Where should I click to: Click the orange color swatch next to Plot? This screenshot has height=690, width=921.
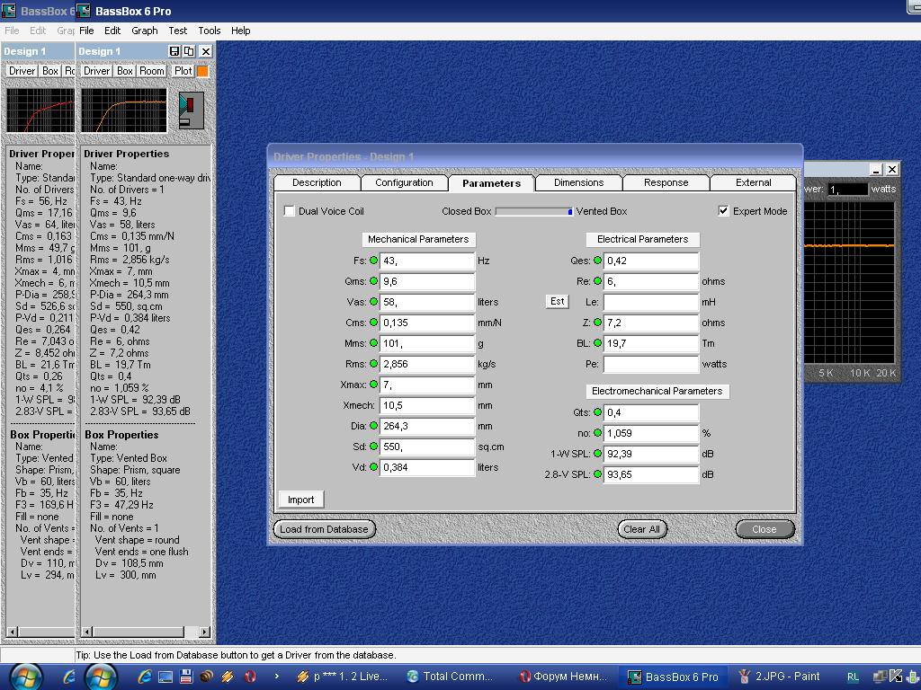[202, 71]
